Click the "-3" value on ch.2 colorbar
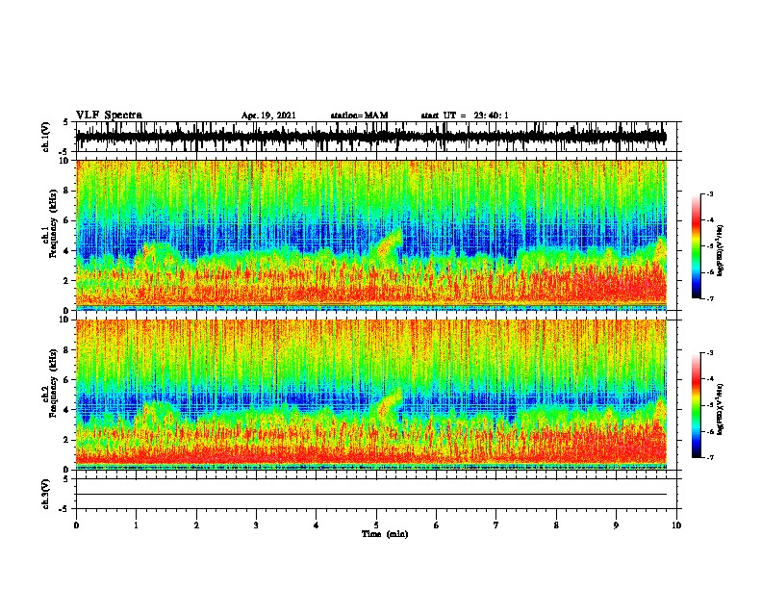This screenshot has height=589, width=762. pos(710,353)
